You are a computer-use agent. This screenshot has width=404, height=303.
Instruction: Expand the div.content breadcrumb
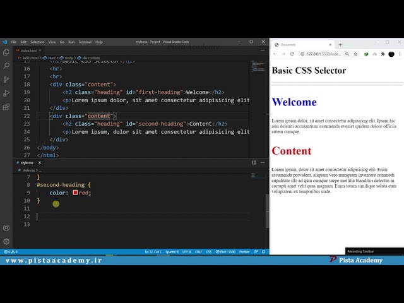pyautogui.click(x=91, y=58)
